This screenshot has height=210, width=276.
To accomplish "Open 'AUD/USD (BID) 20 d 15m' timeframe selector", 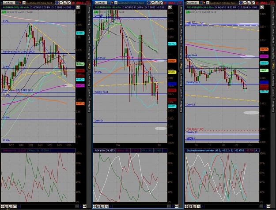I will [x=200, y=7].
